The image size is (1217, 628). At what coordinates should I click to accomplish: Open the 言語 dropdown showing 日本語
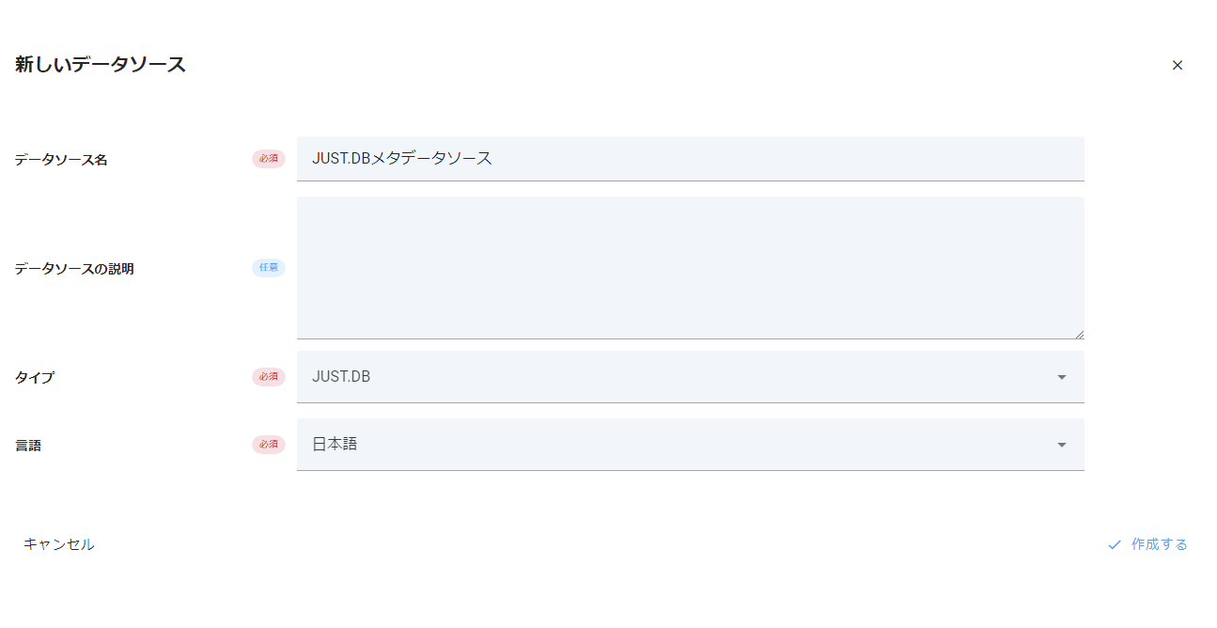677,445
